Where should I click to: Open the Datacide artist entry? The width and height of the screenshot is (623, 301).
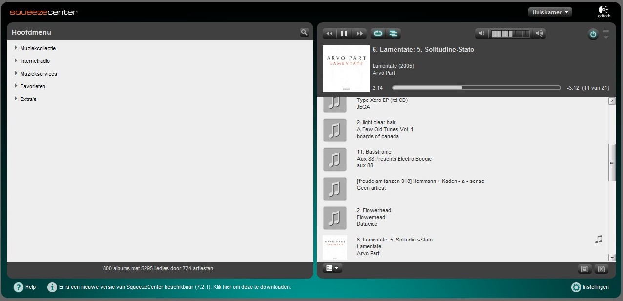coord(367,224)
